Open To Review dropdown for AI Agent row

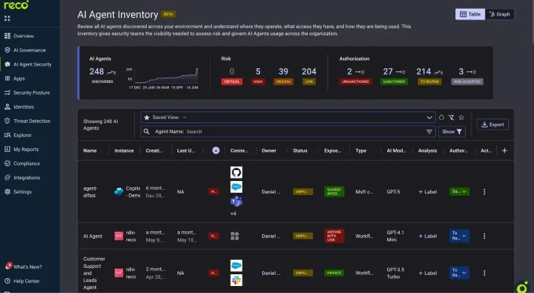tap(459, 236)
